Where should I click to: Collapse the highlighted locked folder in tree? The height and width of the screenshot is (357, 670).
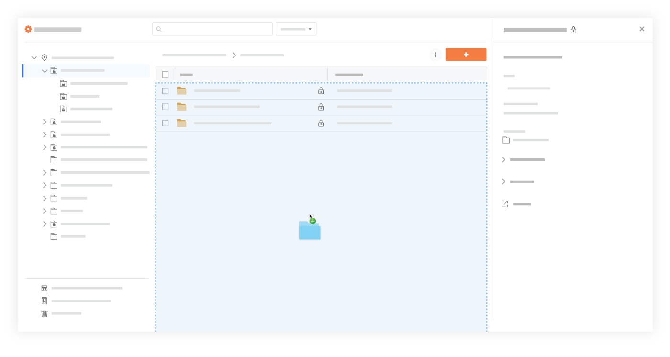(x=45, y=71)
